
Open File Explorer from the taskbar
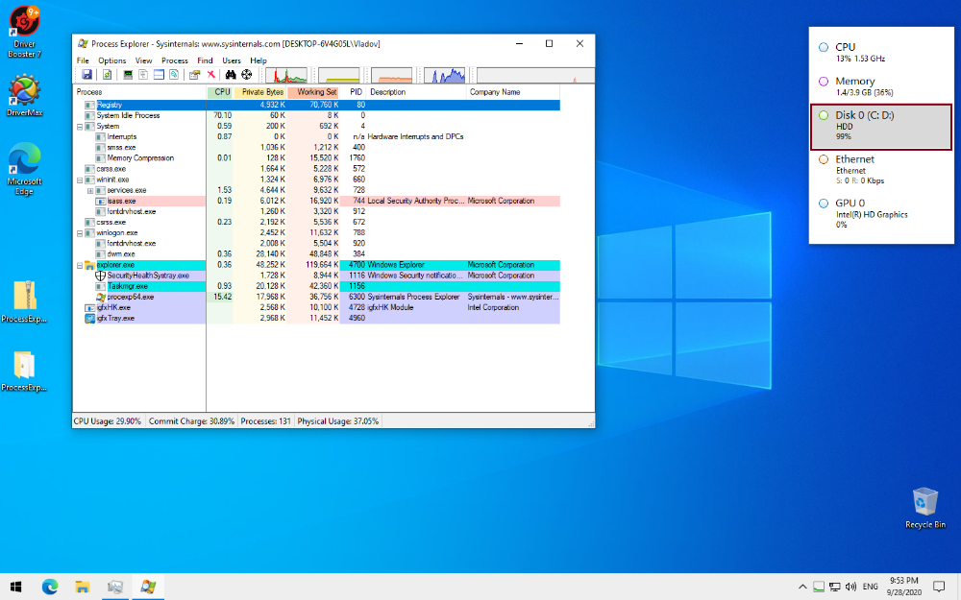(x=82, y=587)
